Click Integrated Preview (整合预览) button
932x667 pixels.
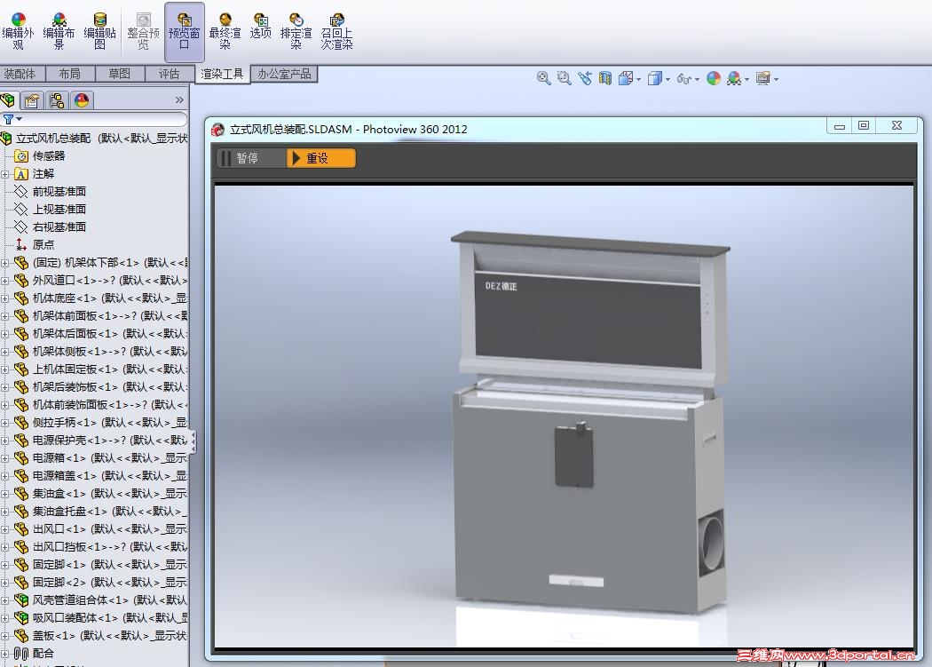pyautogui.click(x=143, y=32)
